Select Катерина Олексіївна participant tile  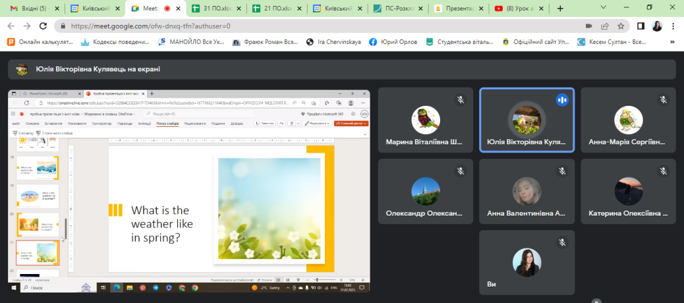pos(628,191)
